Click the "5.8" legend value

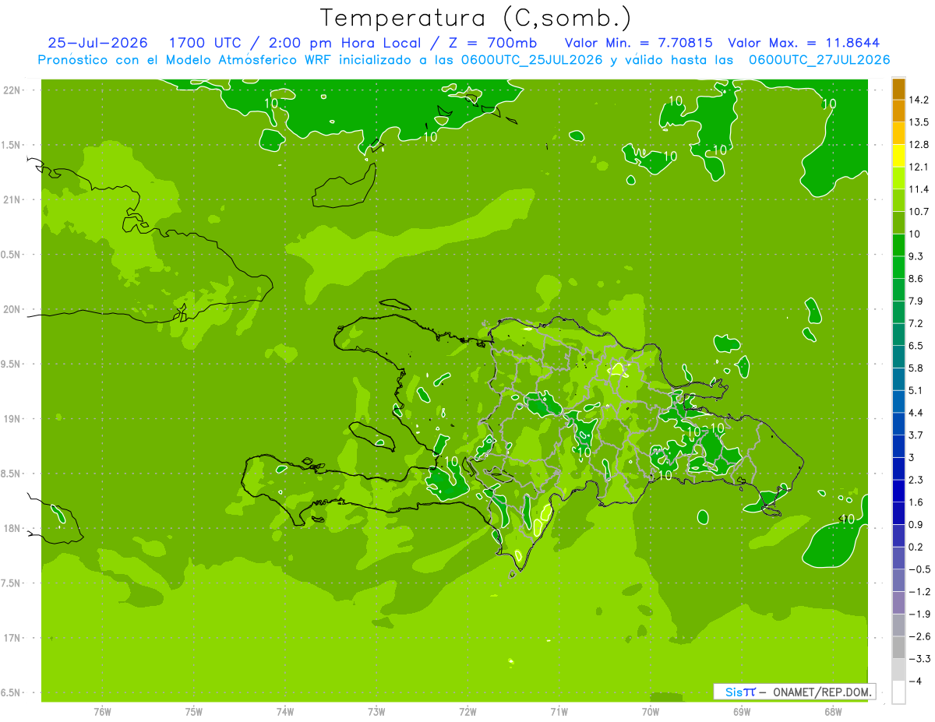click(x=916, y=368)
